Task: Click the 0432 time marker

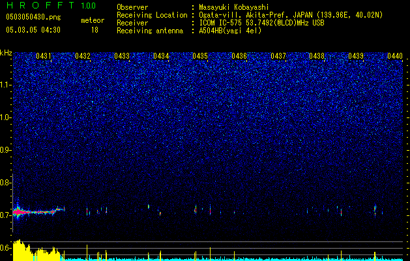Action: click(x=83, y=56)
